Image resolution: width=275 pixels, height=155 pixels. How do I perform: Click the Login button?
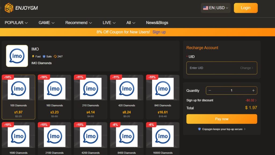[245, 8]
